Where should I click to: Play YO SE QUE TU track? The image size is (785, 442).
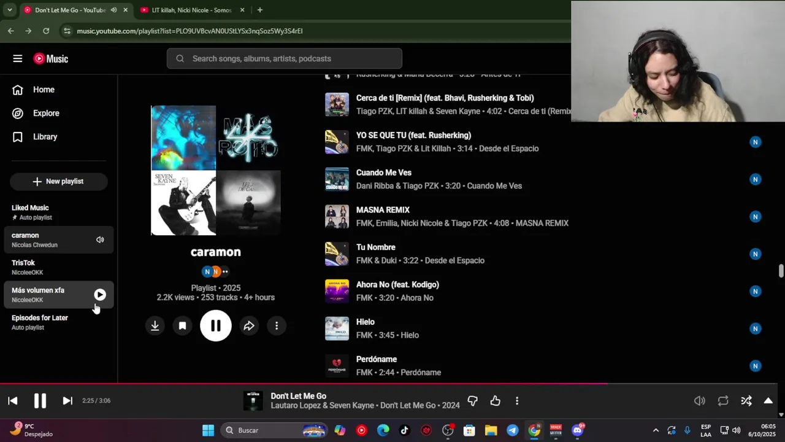[414, 135]
